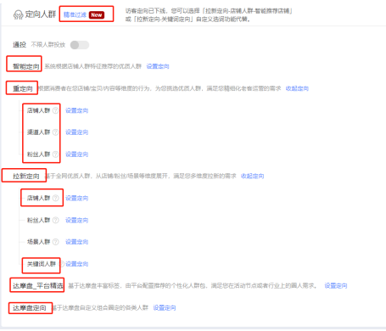
Task: Click the 场景人群 row label
Action: tap(38, 242)
